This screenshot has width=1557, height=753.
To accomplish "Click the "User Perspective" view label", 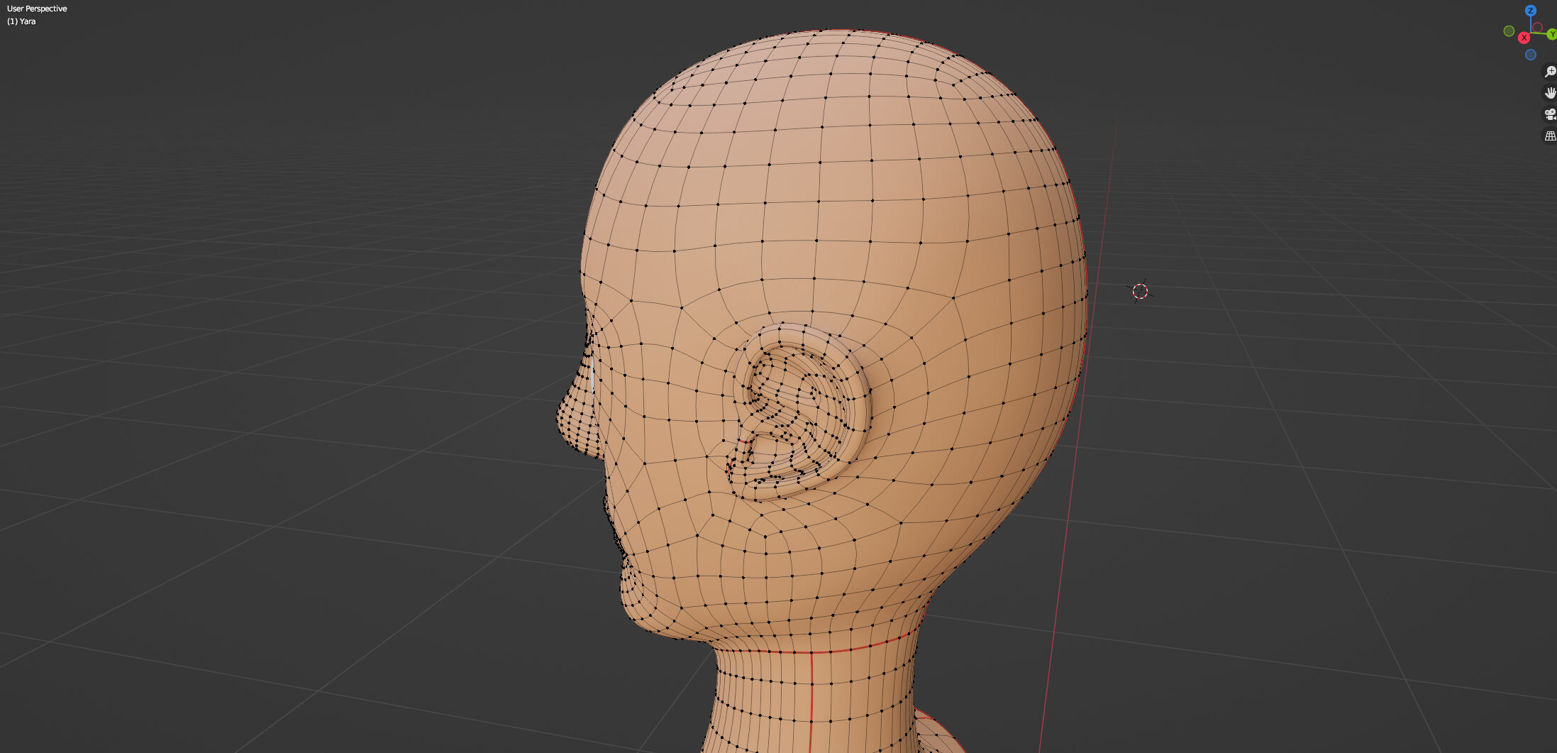I will click(37, 9).
